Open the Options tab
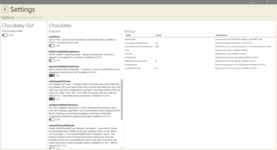The height and width of the screenshot is (150, 277). (x=8, y=18)
